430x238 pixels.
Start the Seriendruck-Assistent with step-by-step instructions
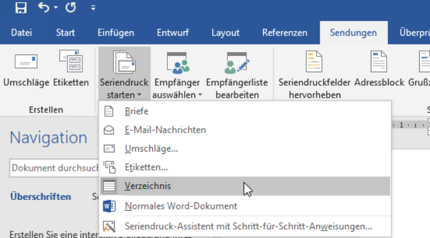click(245, 226)
